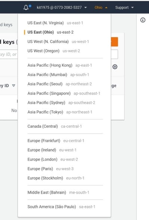
Task: Select Asia Pacific (Hong Kong) region
Action: [60, 65]
